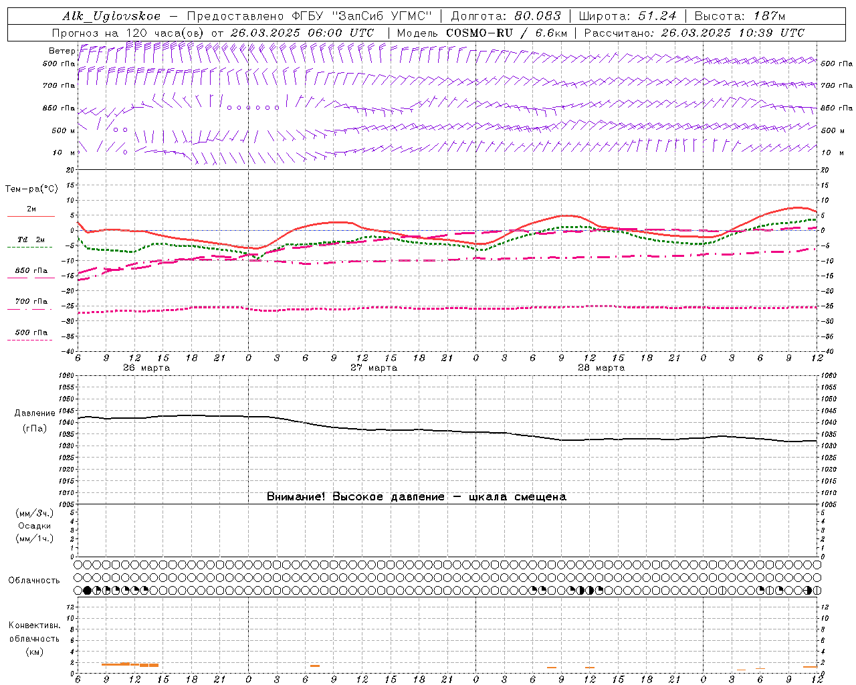Click the Тем-ра(°C) axis label
Screen dimensions: 856x685
tap(31, 189)
